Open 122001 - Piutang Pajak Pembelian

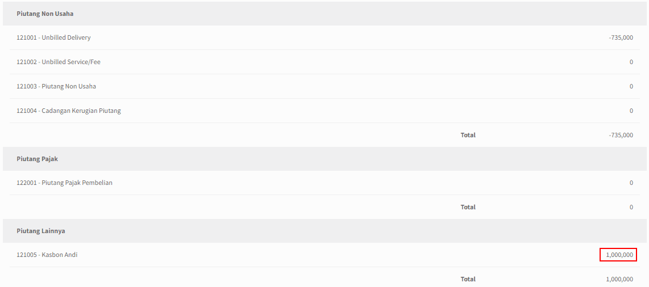65,183
